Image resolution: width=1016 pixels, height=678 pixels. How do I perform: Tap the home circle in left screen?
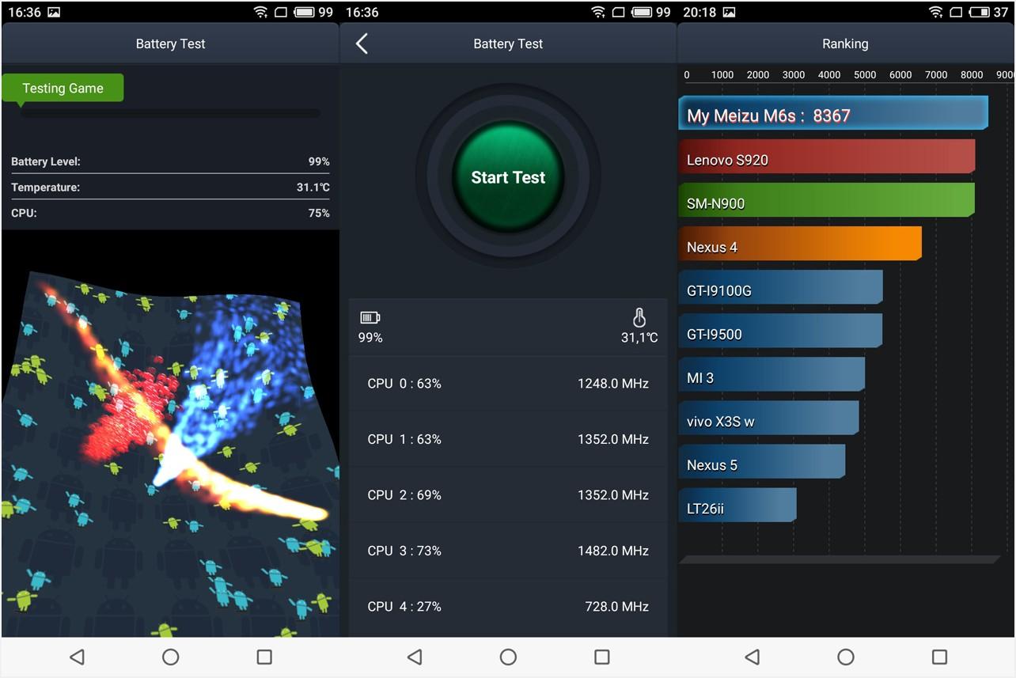pyautogui.click(x=170, y=657)
